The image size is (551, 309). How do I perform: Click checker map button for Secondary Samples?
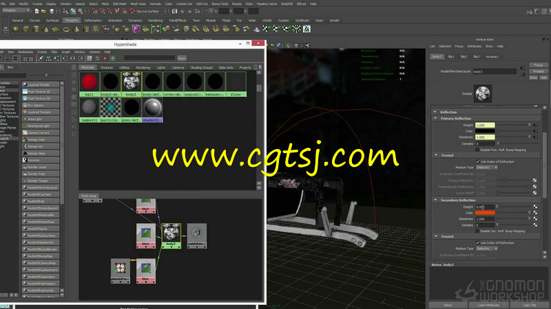[x=535, y=225]
